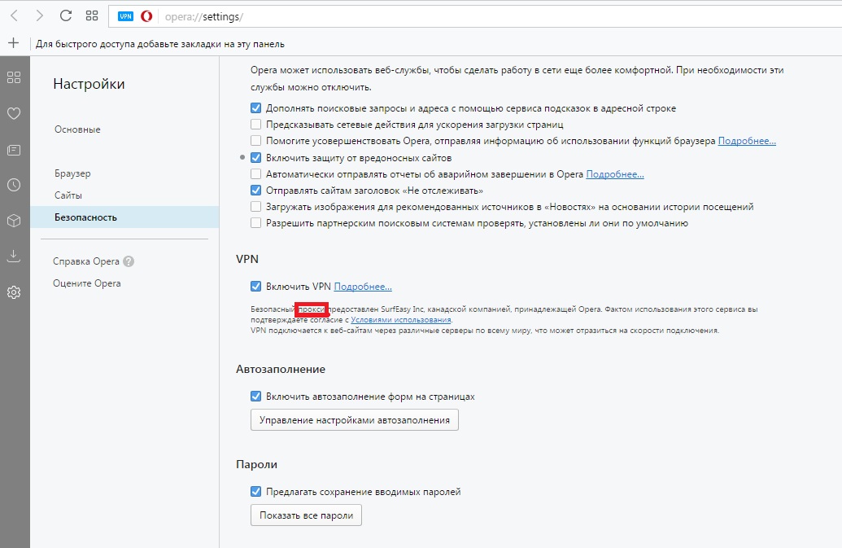The width and height of the screenshot is (842, 548).
Task: Open Подробнее link about crash reports
Action: (x=615, y=174)
